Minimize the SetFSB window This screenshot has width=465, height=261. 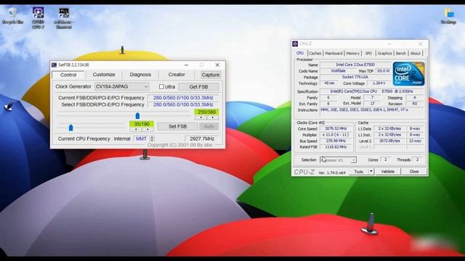pos(186,65)
